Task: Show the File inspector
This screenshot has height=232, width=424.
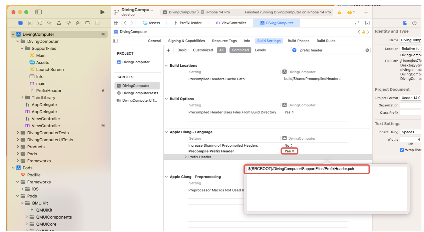Action: 405,23
